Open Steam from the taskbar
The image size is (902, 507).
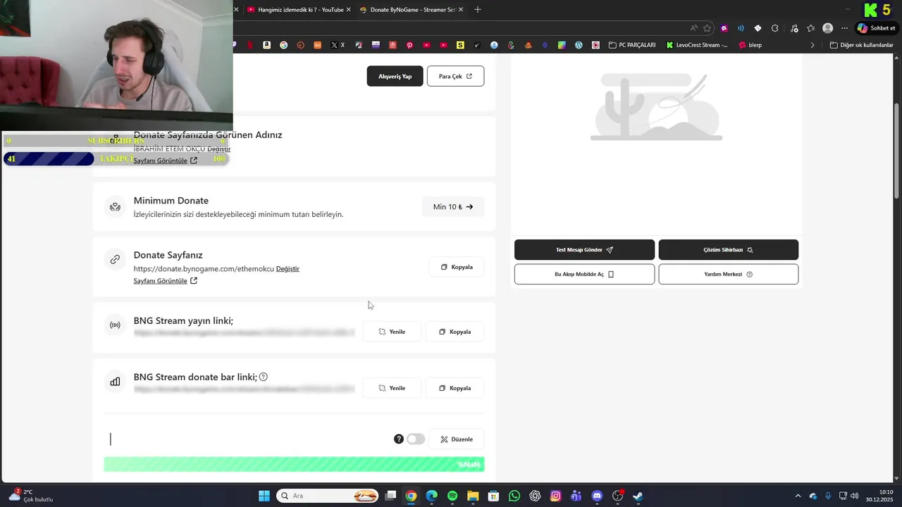point(638,496)
